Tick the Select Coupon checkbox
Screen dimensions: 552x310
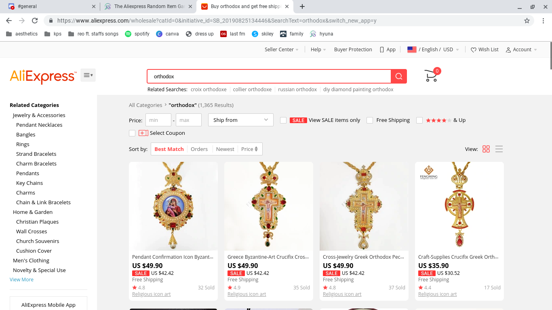click(132, 133)
